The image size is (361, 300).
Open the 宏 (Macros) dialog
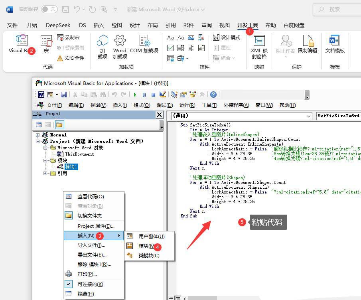46,44
